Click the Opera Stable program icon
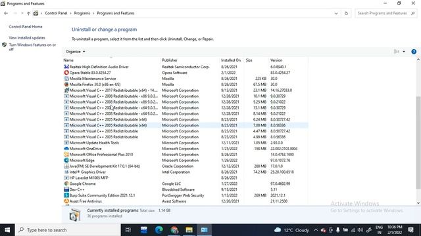The height and width of the screenshot is (236, 421). [66, 73]
